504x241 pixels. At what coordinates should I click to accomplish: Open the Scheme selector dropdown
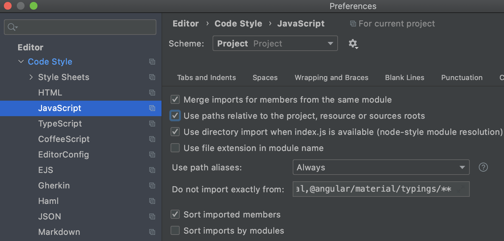coord(330,43)
